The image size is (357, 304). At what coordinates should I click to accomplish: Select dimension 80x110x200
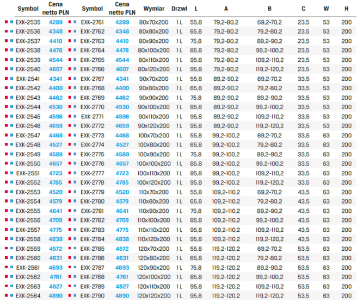[x=153, y=60]
